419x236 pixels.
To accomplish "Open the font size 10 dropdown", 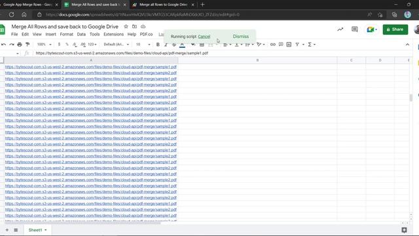I will click(x=143, y=45).
